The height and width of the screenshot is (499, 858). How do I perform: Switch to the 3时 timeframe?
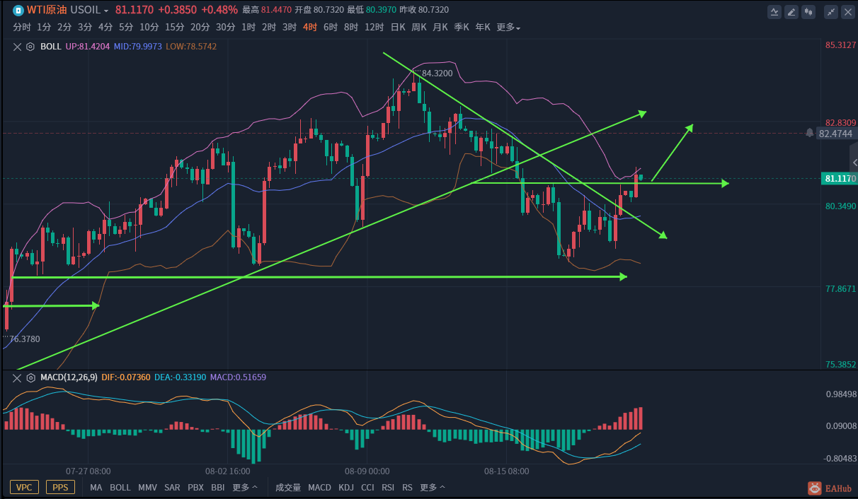coord(290,28)
